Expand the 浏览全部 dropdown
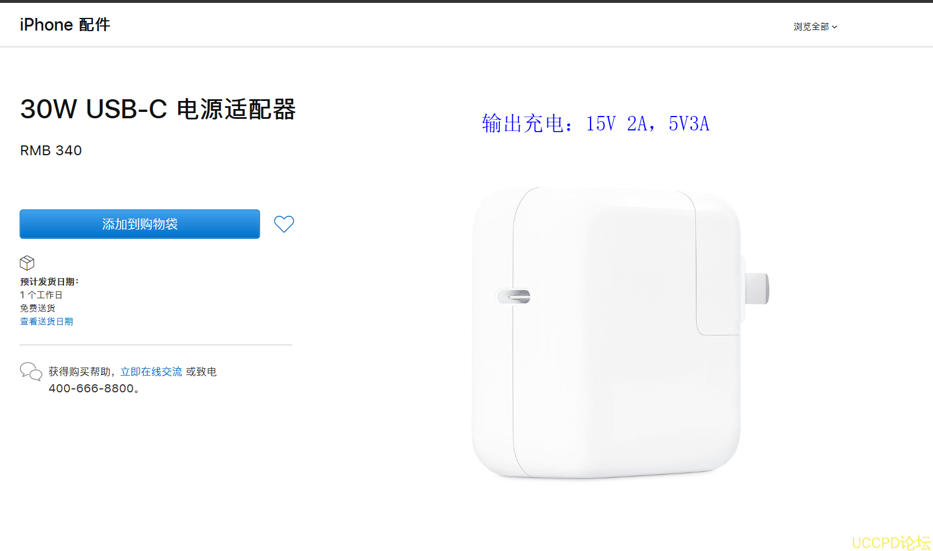 tap(815, 27)
